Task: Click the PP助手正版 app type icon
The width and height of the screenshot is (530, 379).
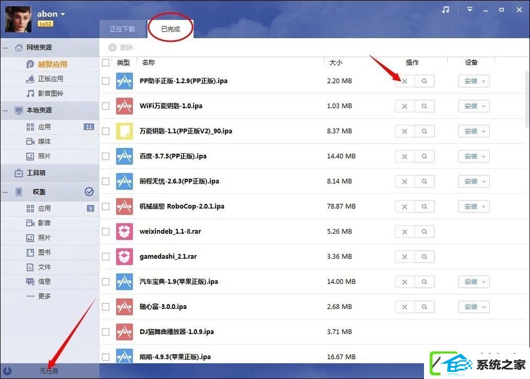Action: coord(125,81)
